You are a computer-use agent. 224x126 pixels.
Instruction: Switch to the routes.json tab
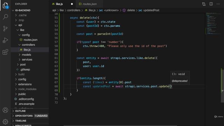pos(90,4)
